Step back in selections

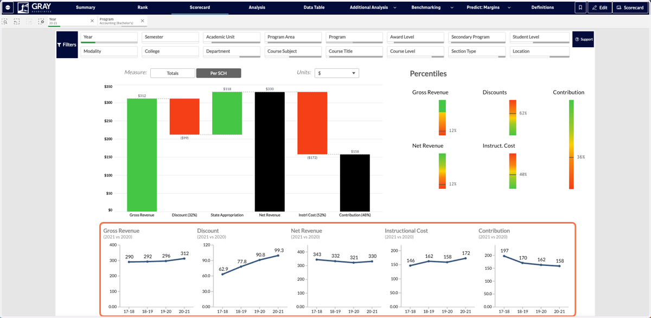(17, 21)
